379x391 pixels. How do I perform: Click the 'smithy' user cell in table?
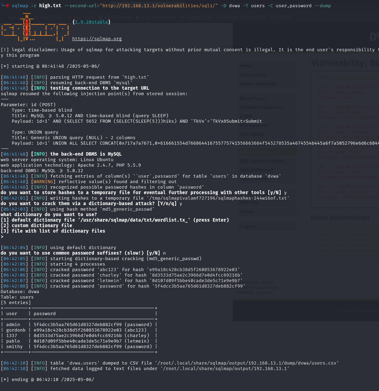14,346
